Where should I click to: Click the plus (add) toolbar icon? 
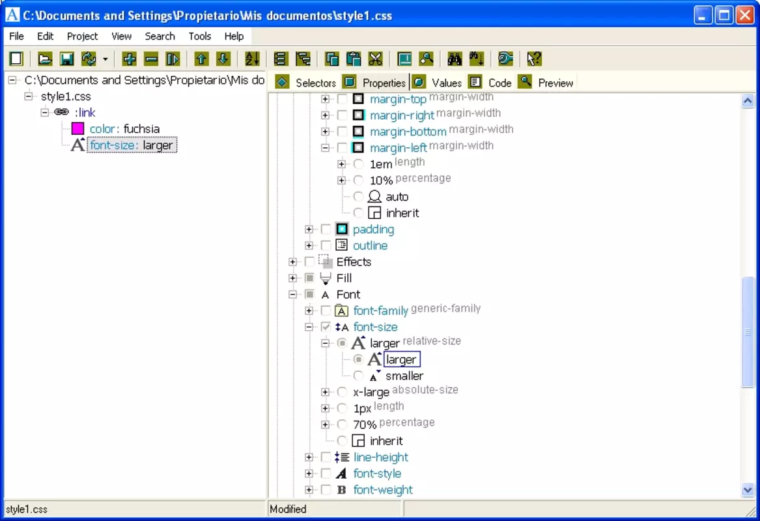pos(129,59)
